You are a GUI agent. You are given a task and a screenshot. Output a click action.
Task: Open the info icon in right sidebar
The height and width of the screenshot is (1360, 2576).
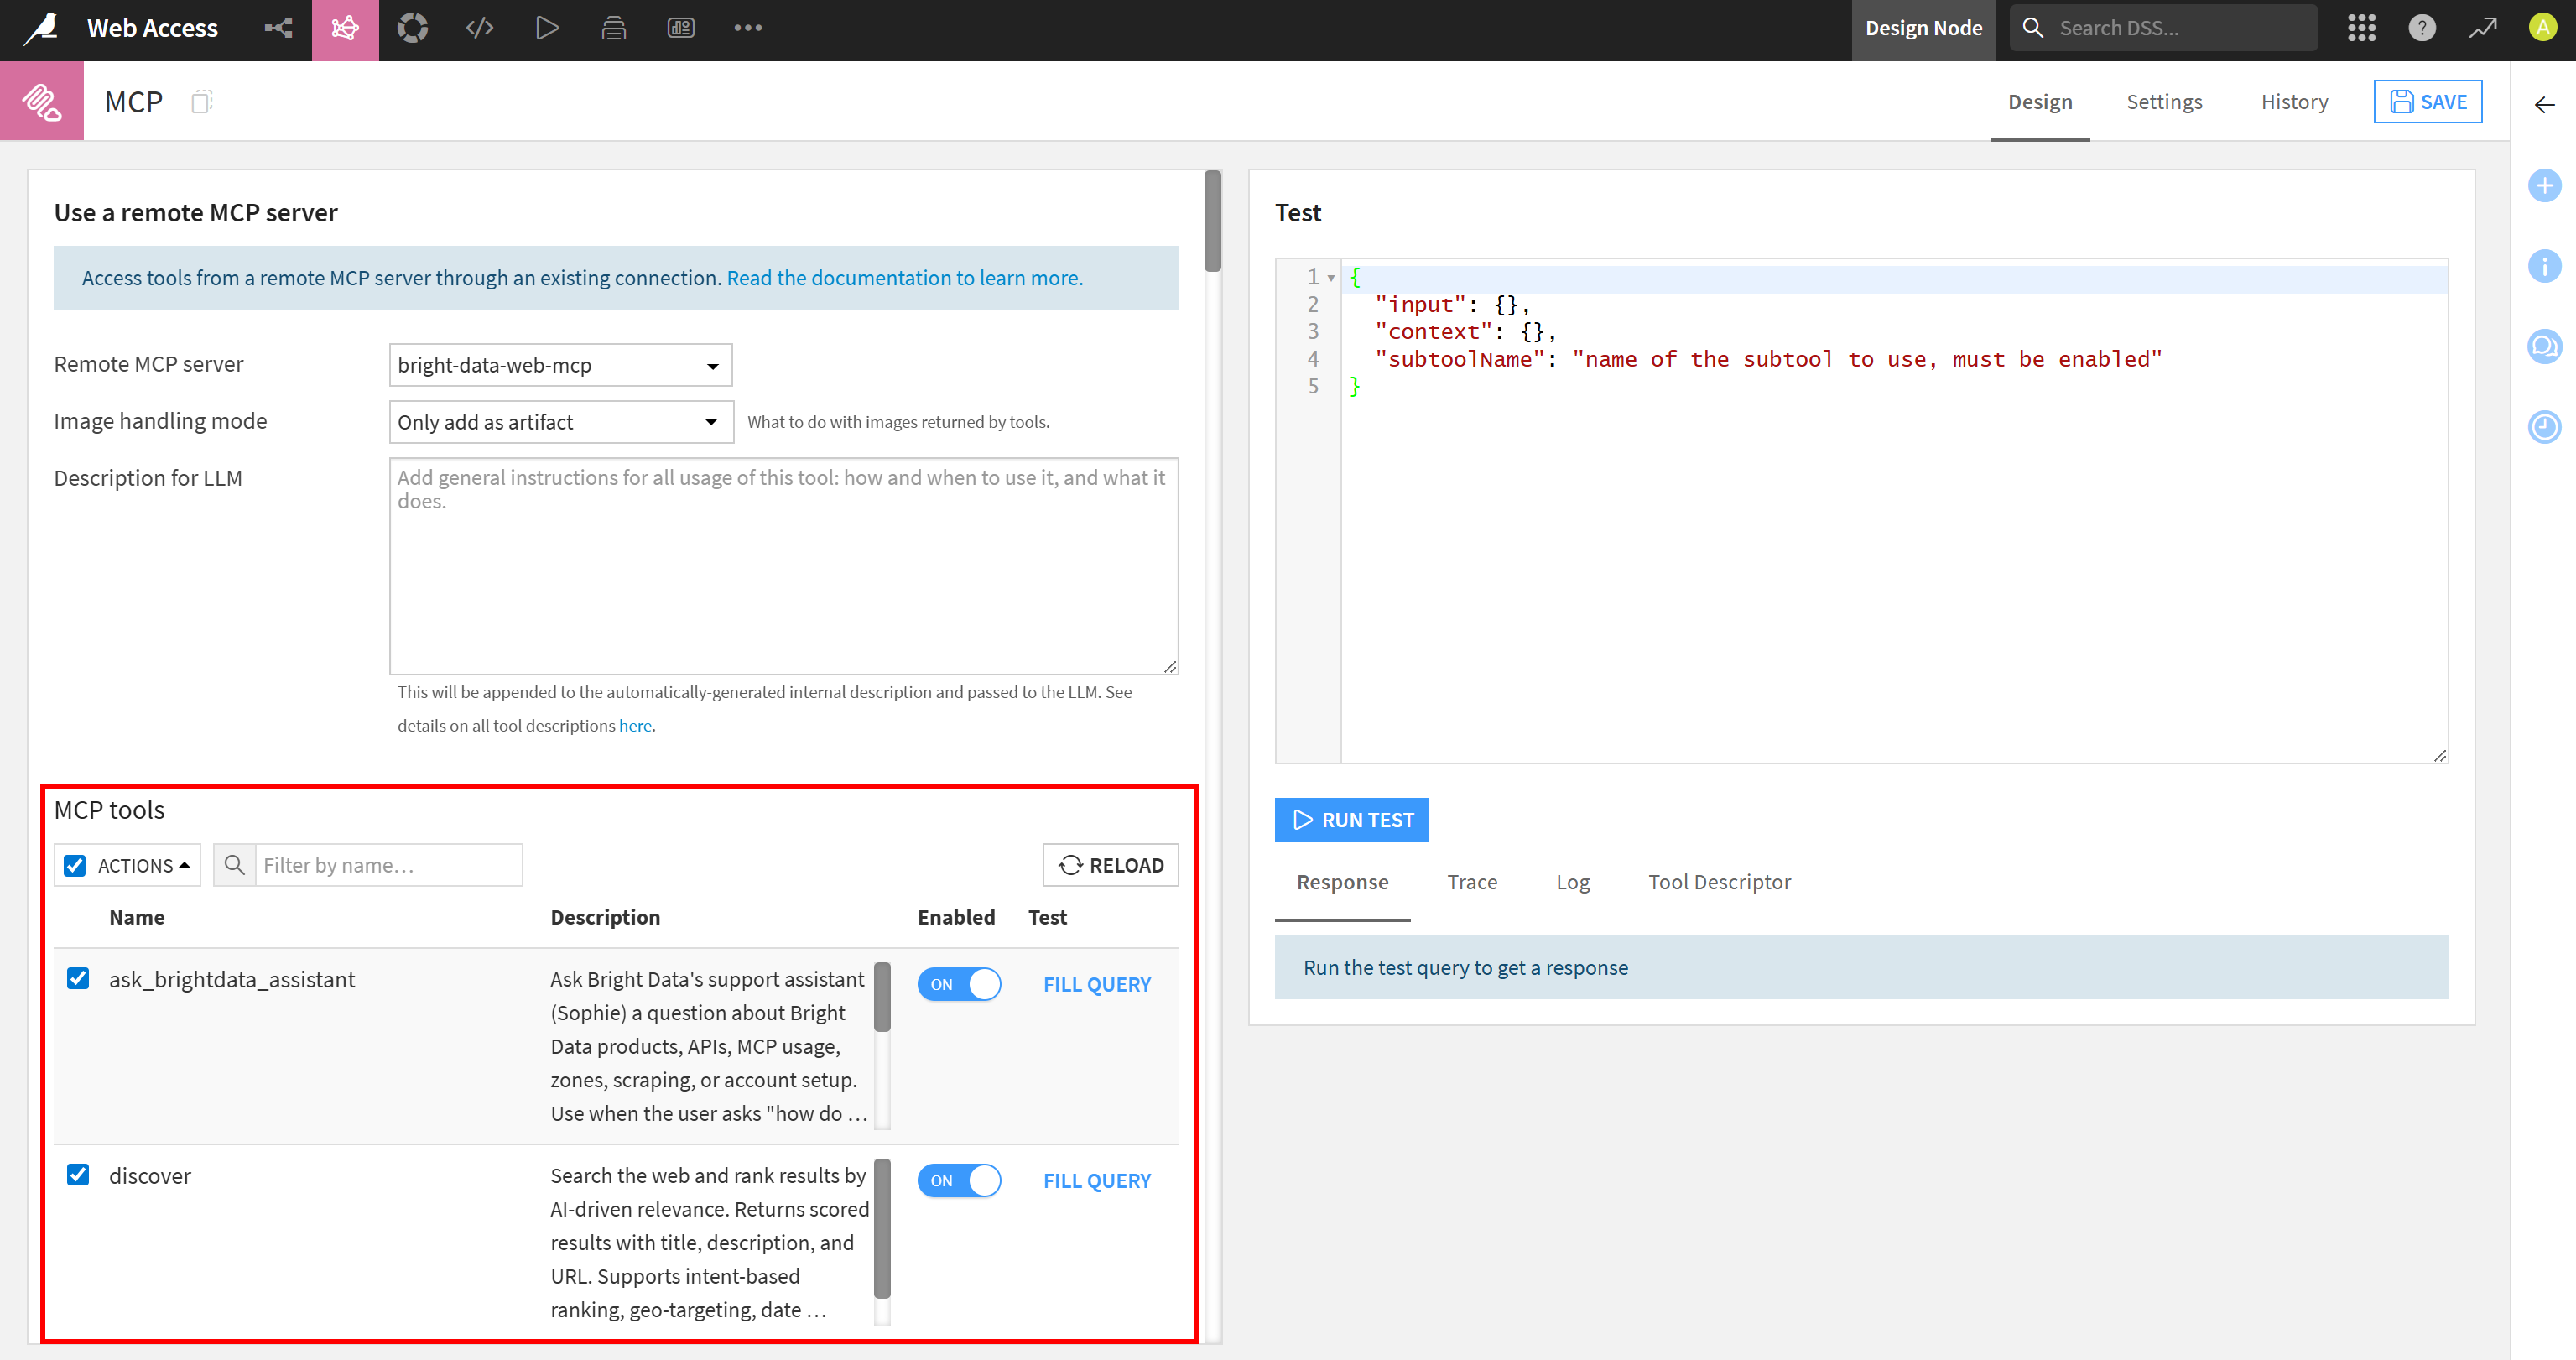click(2544, 266)
